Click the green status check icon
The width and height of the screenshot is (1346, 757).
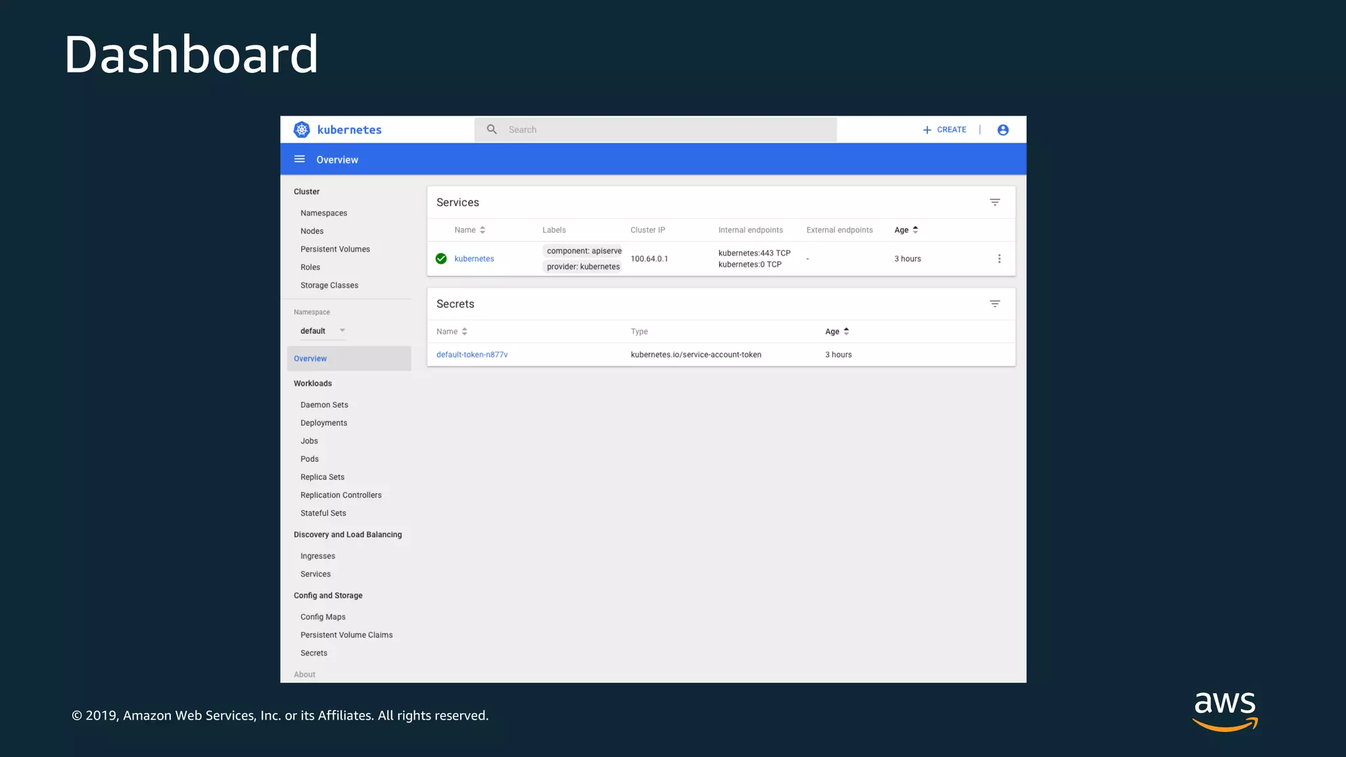pyautogui.click(x=441, y=259)
